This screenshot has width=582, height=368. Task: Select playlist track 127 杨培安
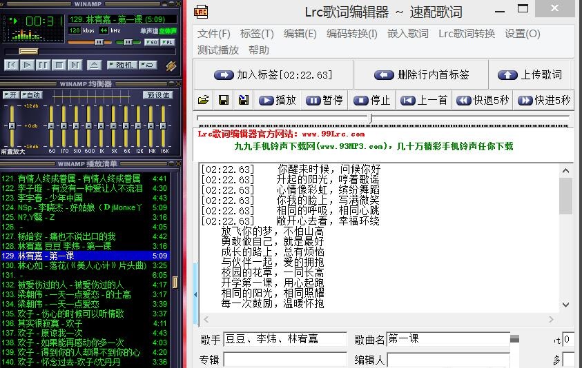85,236
